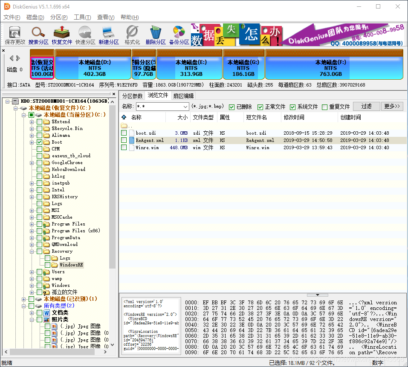Expand the 本地磁盘(已识别)(1) node
Viewport: 408px width, 367px height.
pos(24,299)
